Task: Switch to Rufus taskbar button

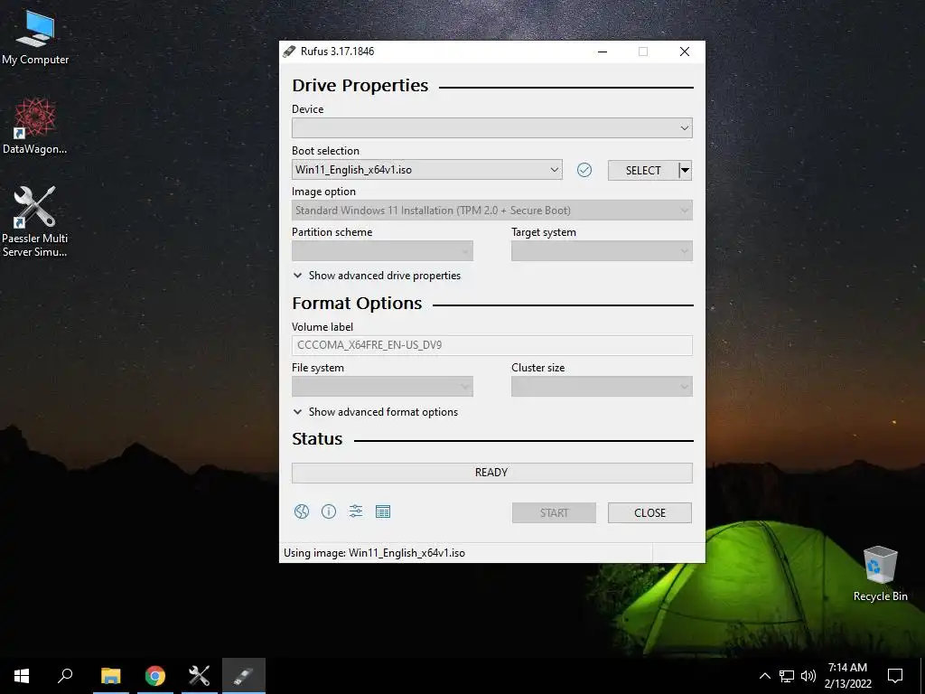Action: coord(244,676)
